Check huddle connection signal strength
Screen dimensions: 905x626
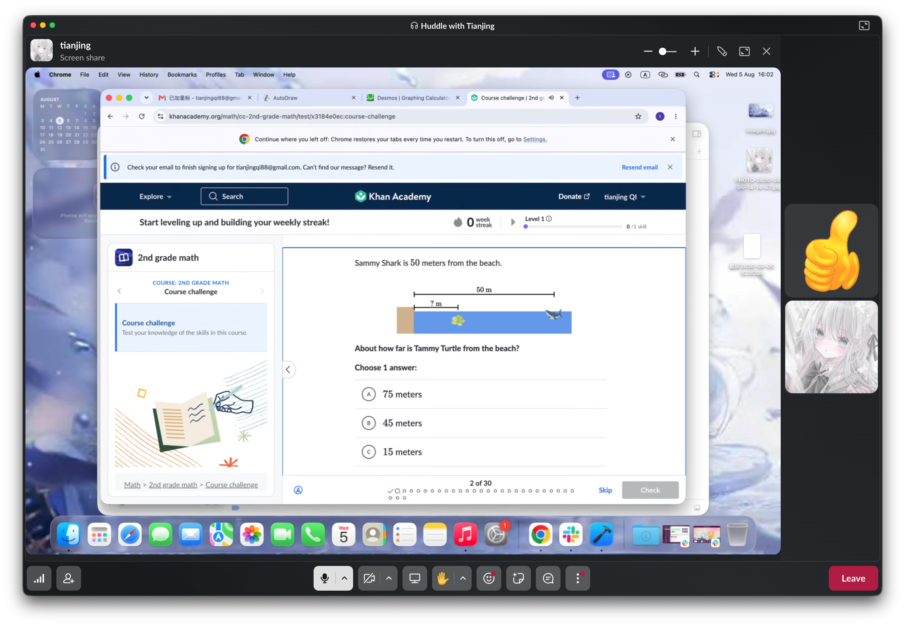point(39,578)
